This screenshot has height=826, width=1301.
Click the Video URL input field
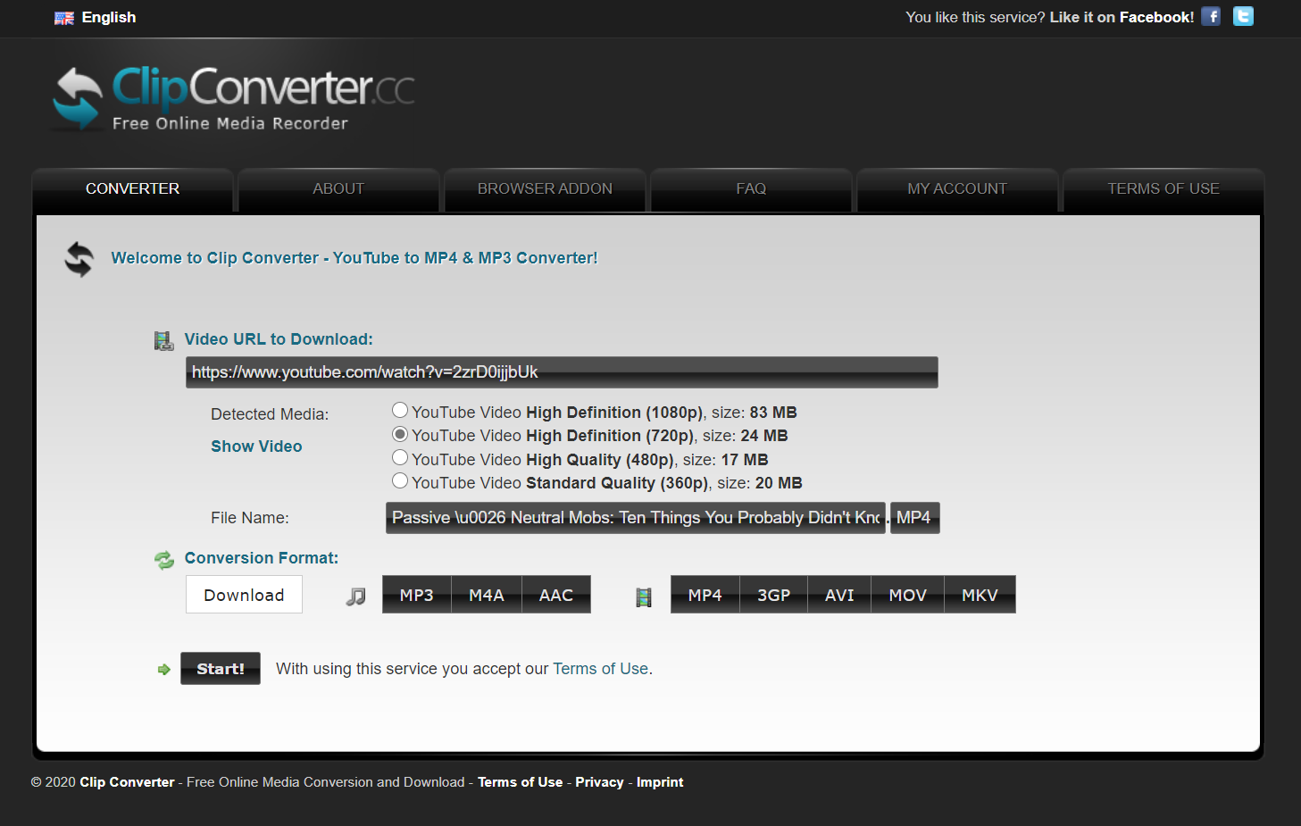pos(562,372)
